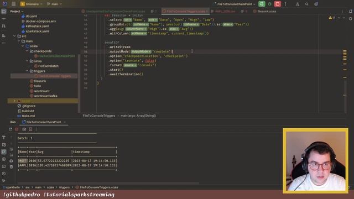Open editor tabs more options menu

(342, 11)
